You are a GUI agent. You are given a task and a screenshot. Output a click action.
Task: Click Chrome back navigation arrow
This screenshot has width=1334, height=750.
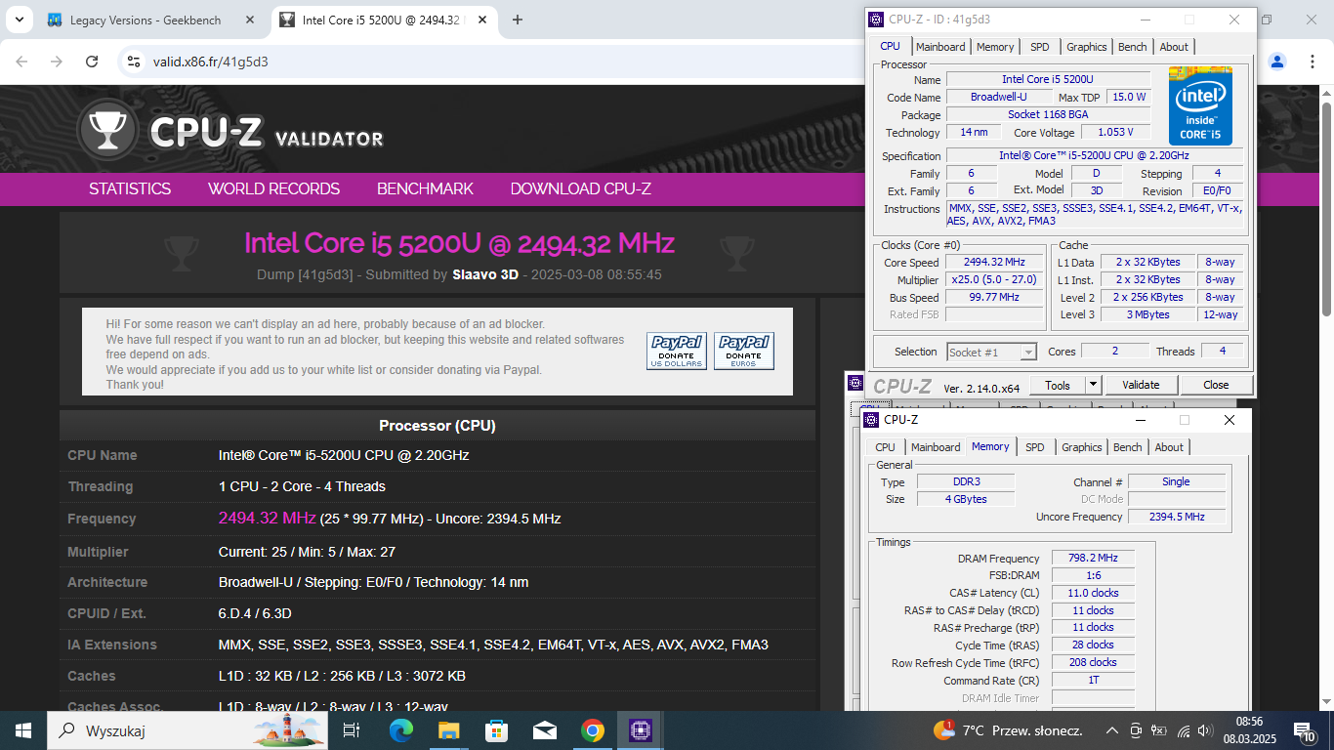pyautogui.click(x=21, y=62)
